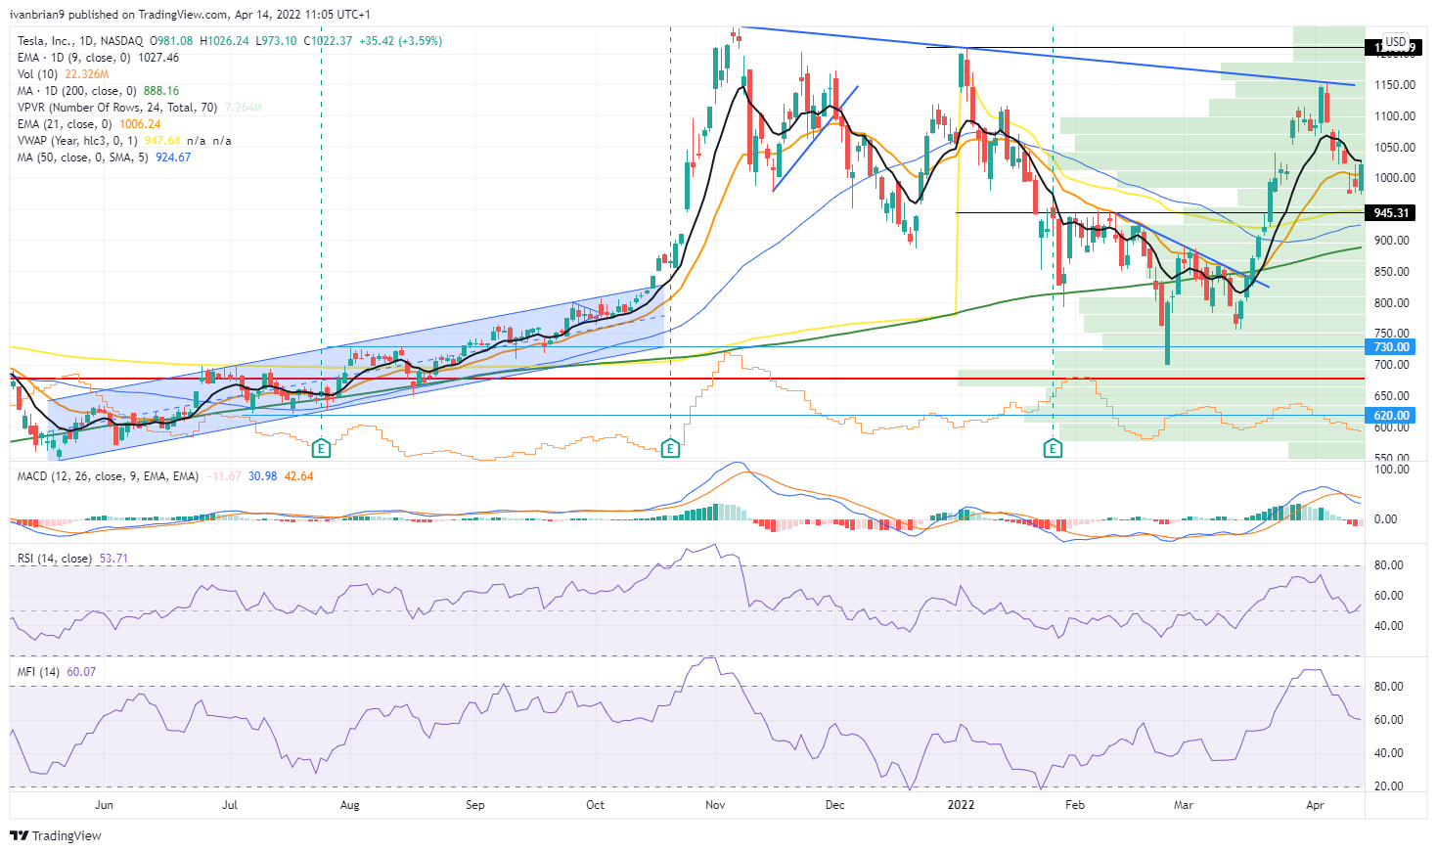
Task: Select the VWAP value 947.64
Action: [x=162, y=141]
